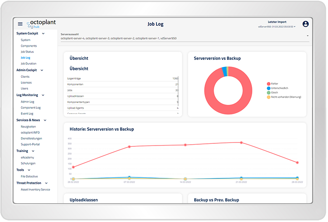This screenshot has width=328, height=222.
Task: Click the user account profile icon
Action: [x=305, y=24]
